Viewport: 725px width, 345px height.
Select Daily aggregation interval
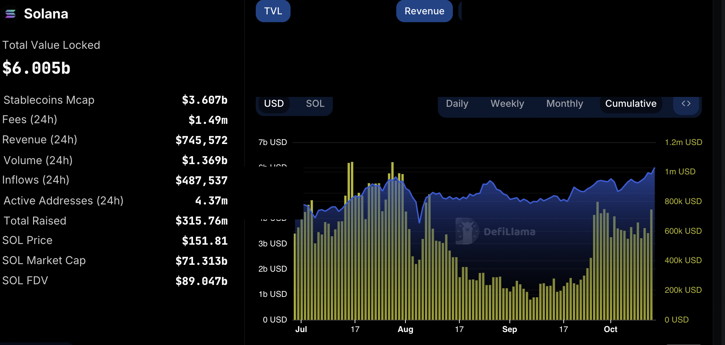click(x=457, y=103)
